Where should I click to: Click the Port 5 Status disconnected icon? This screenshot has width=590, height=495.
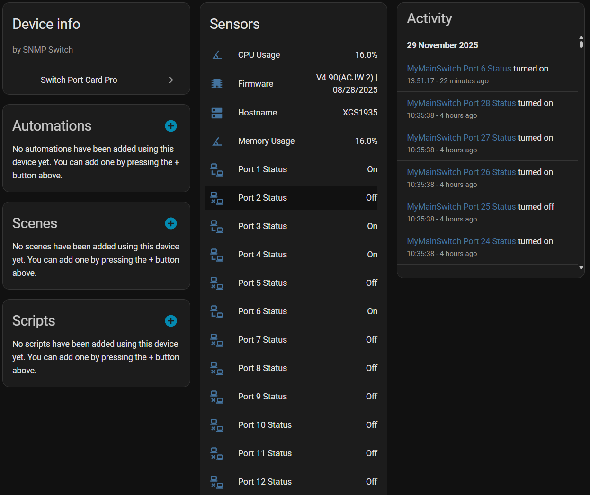pos(217,283)
